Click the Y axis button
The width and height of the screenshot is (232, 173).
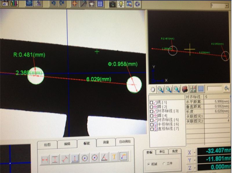coord(190,160)
